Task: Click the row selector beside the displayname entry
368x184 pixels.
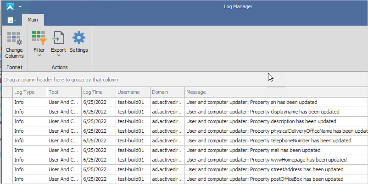Action: click(x=7, y=112)
